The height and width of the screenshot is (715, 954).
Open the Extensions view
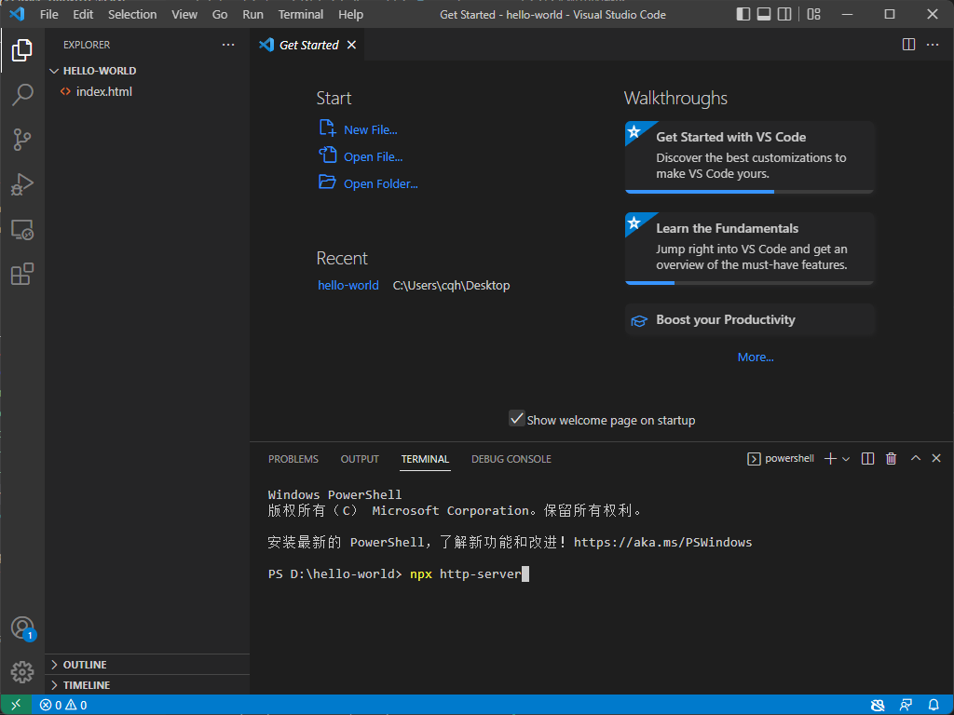[x=22, y=275]
